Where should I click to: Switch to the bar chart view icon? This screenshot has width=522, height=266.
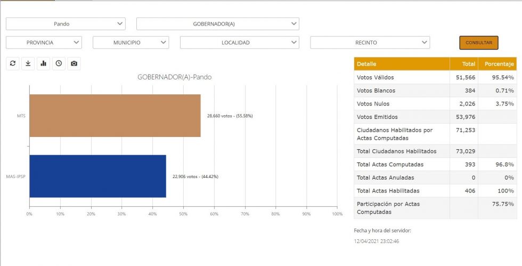click(43, 63)
